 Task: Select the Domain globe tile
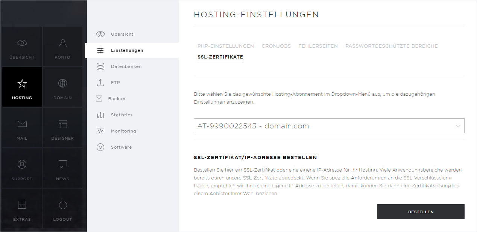click(x=62, y=87)
